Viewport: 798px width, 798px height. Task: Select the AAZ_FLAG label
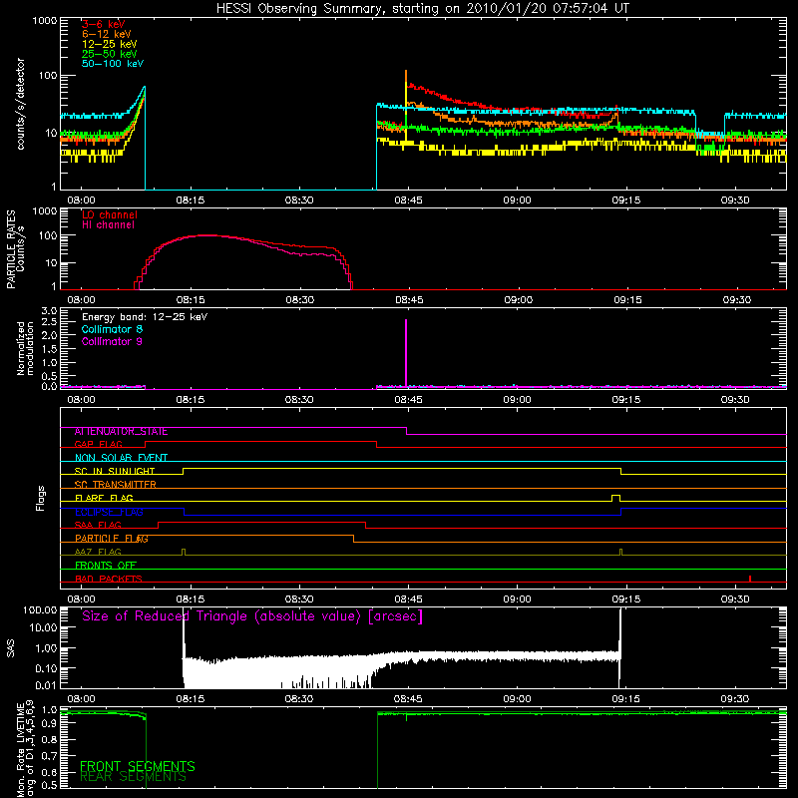point(98,553)
